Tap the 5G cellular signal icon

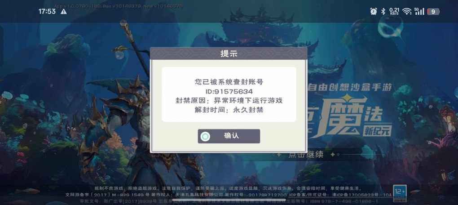[x=419, y=11]
